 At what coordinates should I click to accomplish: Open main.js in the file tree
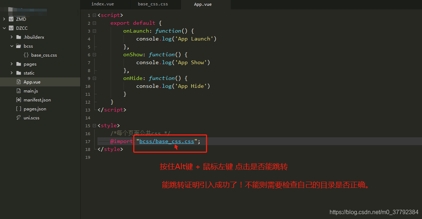click(31, 91)
